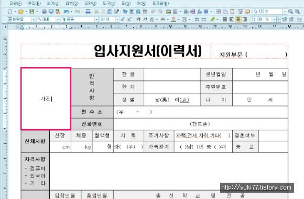Click the 가족관계 cell
This screenshot has width=304, height=199.
(x=159, y=147)
